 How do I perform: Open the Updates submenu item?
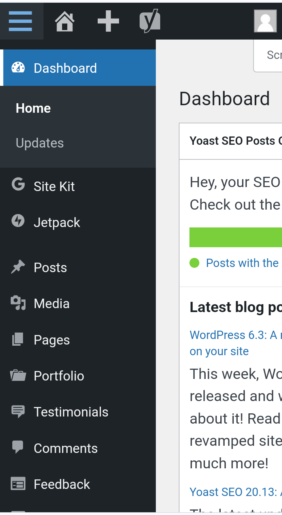tap(40, 143)
